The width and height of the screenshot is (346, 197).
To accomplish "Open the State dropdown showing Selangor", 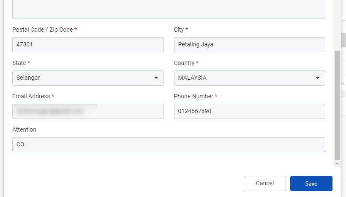I will point(88,78).
